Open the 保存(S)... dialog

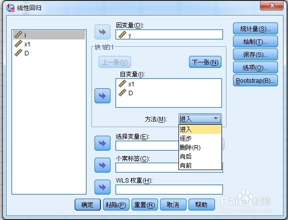pos(255,54)
